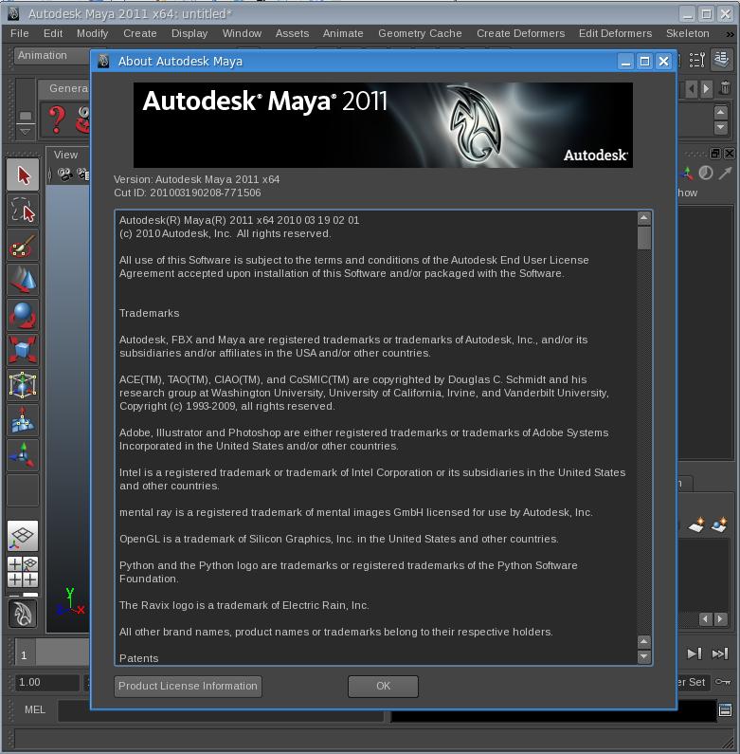Click Product License Information button
Viewport: 740px width, 754px height.
click(188, 687)
